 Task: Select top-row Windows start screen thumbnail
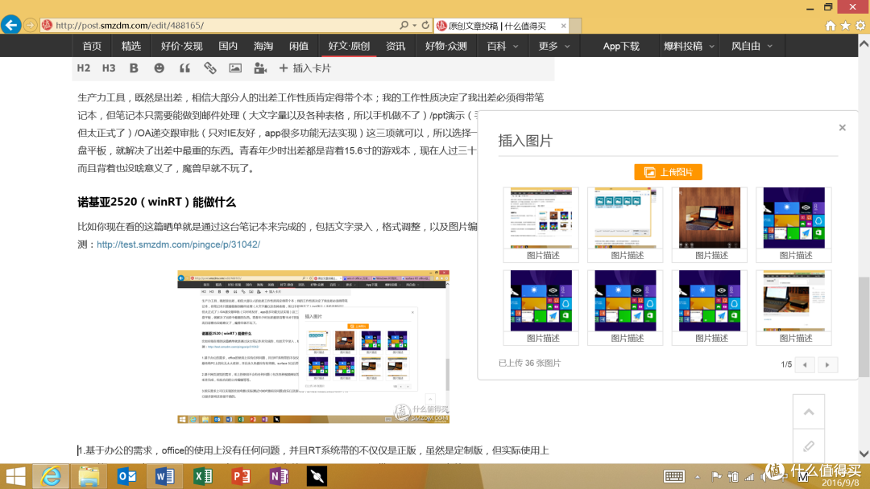tap(794, 218)
